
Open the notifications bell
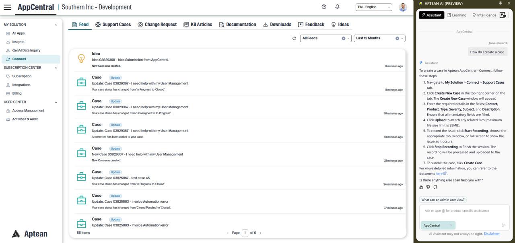click(x=337, y=7)
